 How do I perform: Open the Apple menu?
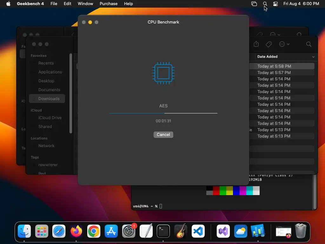point(8,4)
